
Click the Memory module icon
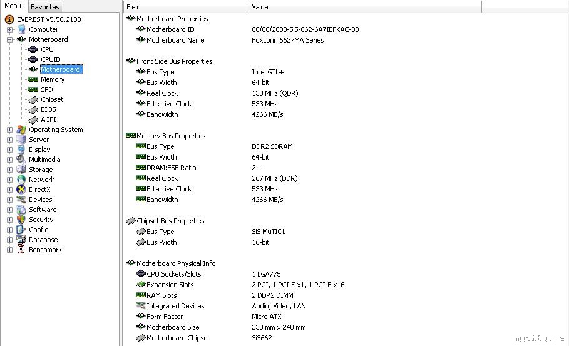click(x=33, y=79)
